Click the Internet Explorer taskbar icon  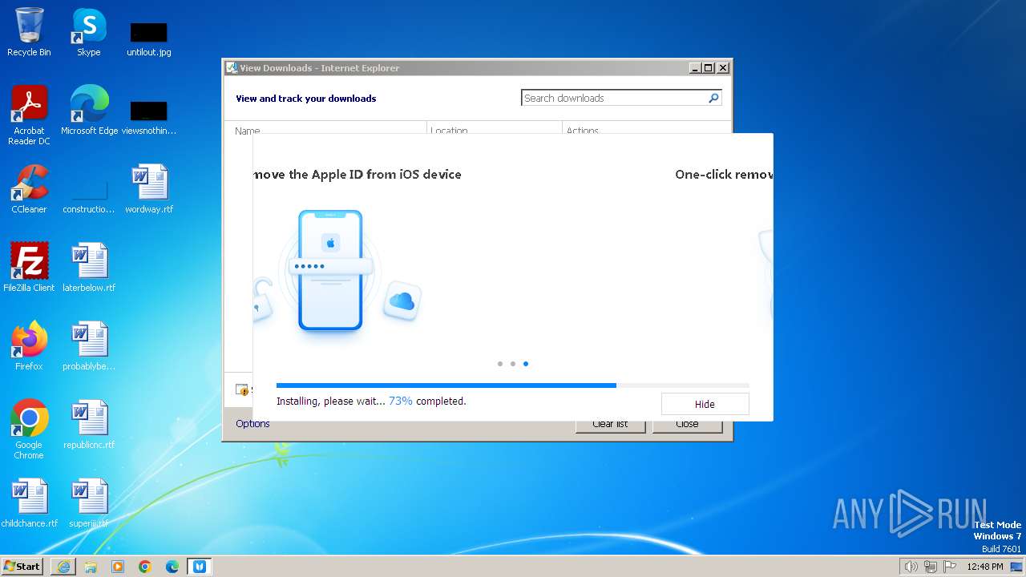[x=63, y=567]
